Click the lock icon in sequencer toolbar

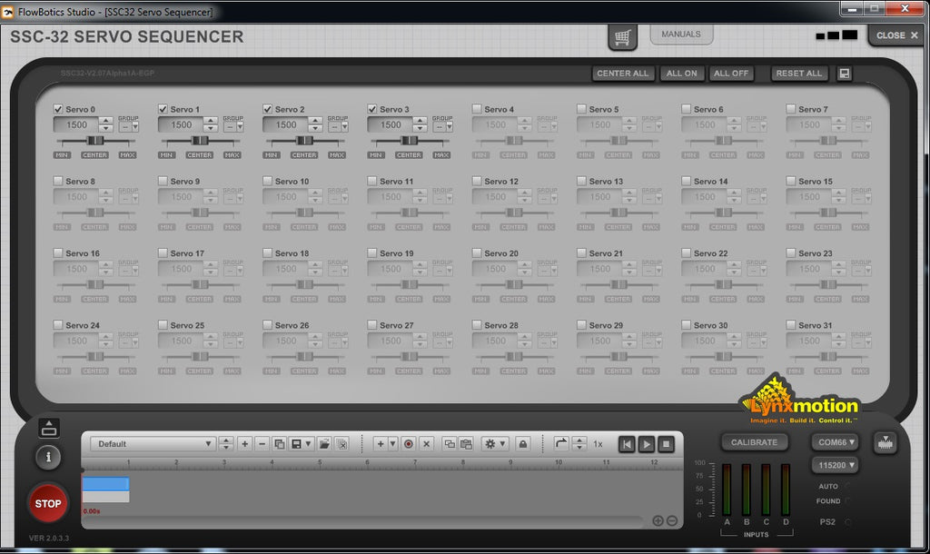523,444
